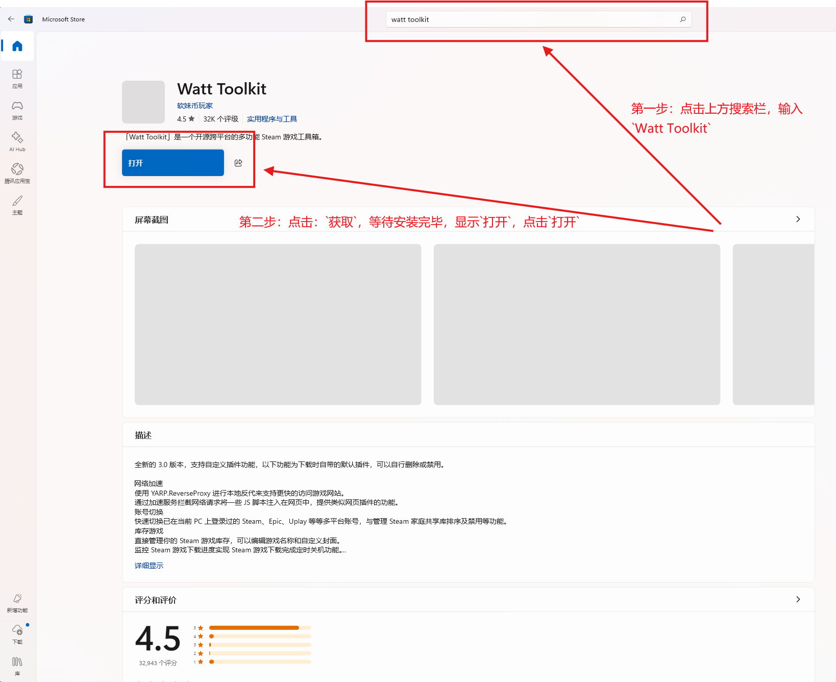Click the blue 打开 button

tap(173, 163)
